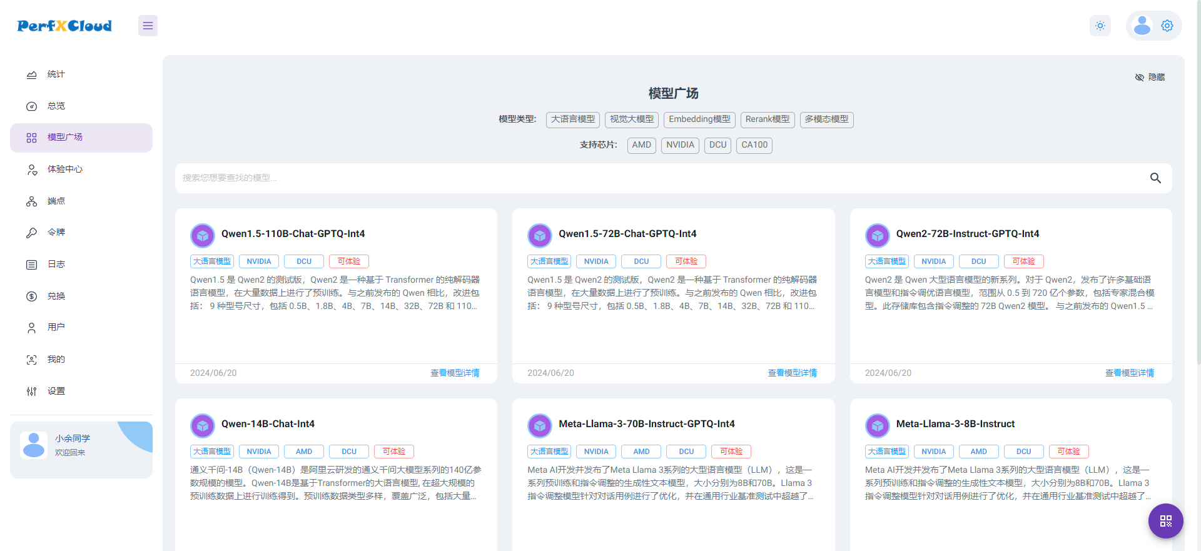Click 可体验 tag on Qwen1.5-72B card
This screenshot has height=551, width=1201.
686,261
